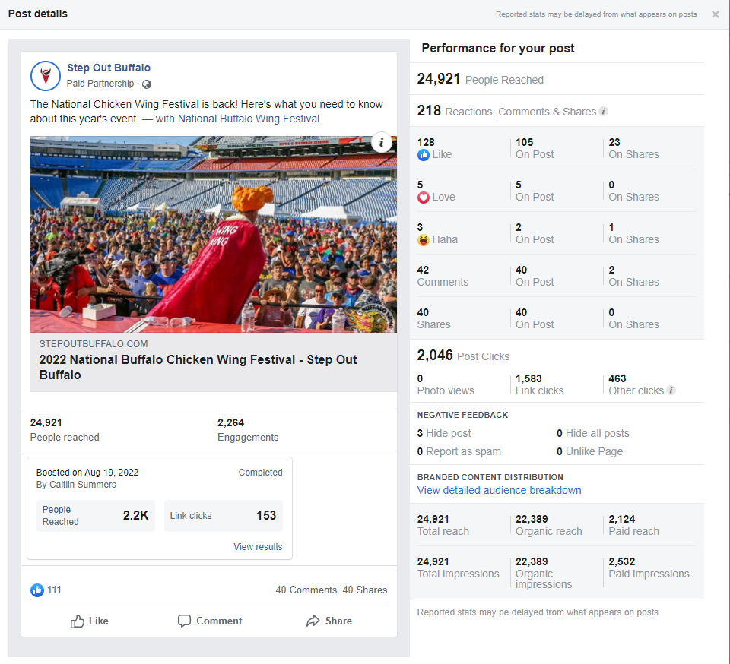Click the BRANDED CONTENT DISTRIBUTION heading
730x664 pixels.
coord(490,477)
